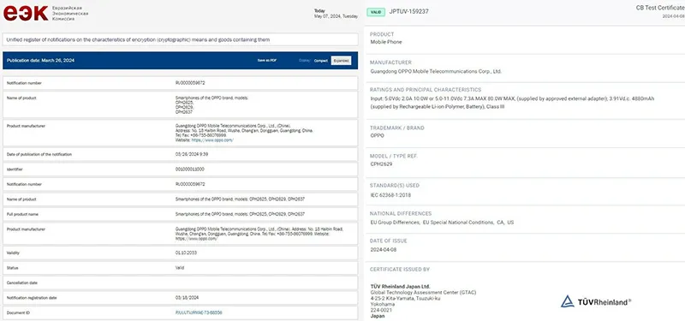
Task: Select Guangdong OPPO manufacturer text in certificate
Action: (x=436, y=71)
